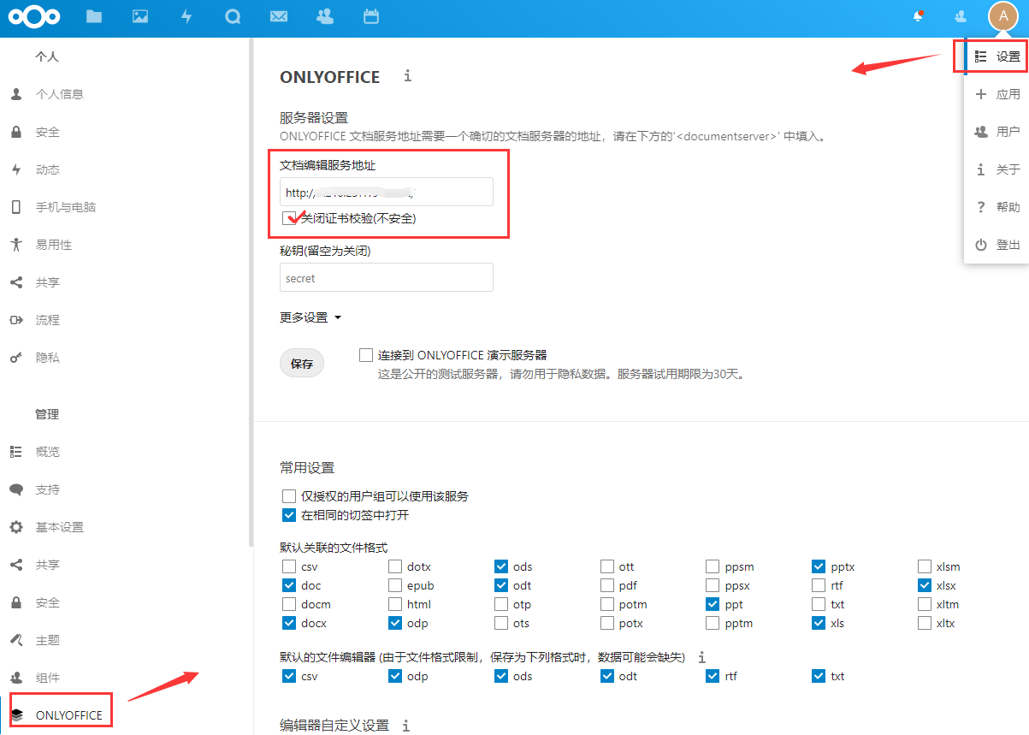The image size is (1029, 735).
Task: Check the pdf file format checkbox
Action: click(607, 586)
